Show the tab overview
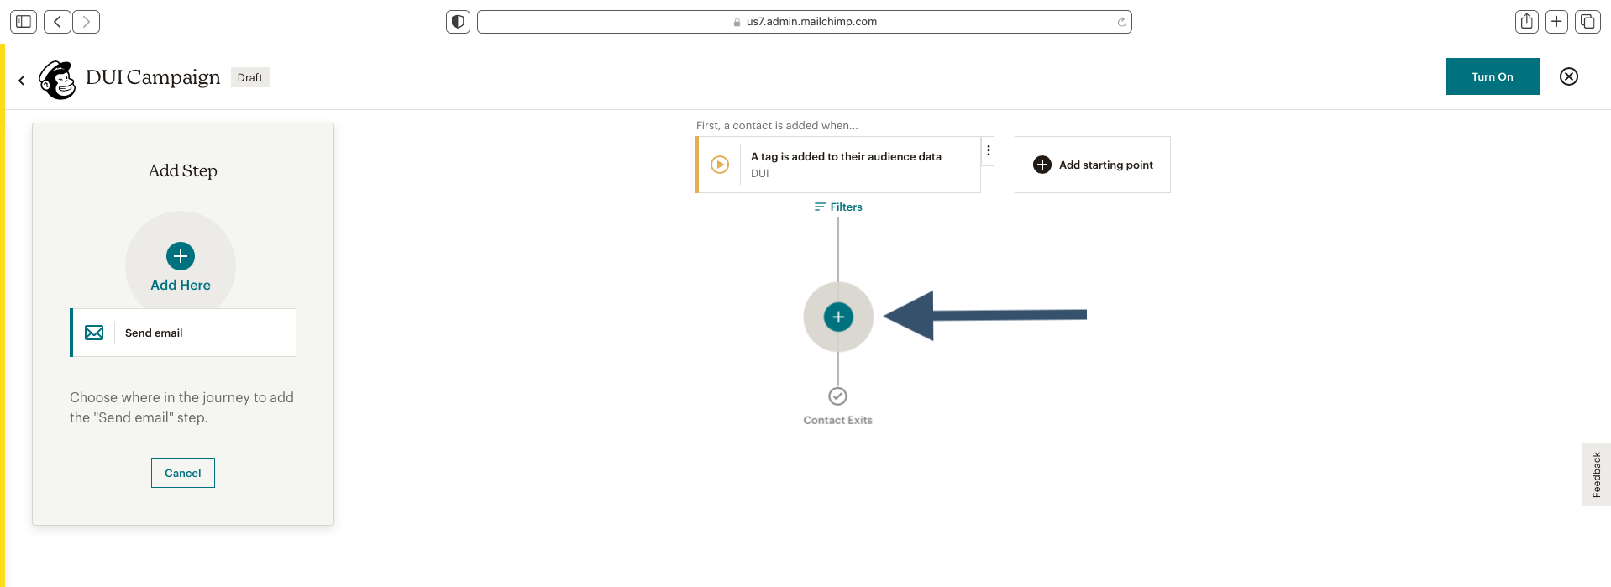 pos(1587,22)
